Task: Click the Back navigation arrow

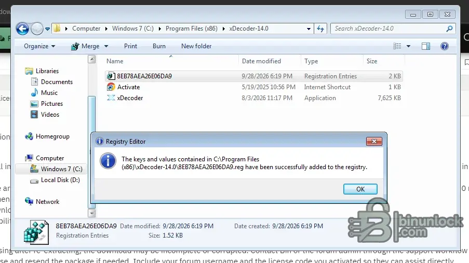Action: coord(22,29)
